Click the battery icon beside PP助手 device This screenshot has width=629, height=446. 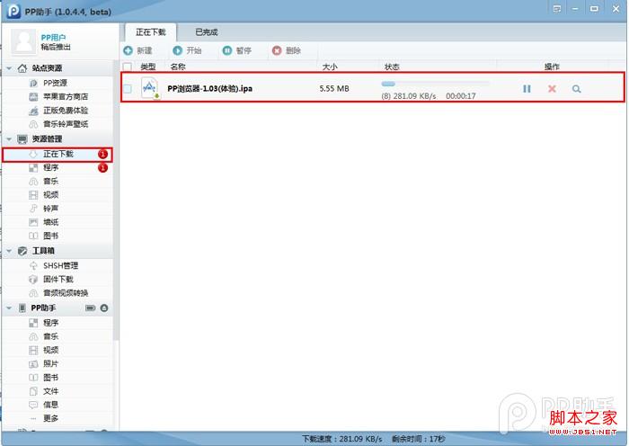[x=90, y=308]
